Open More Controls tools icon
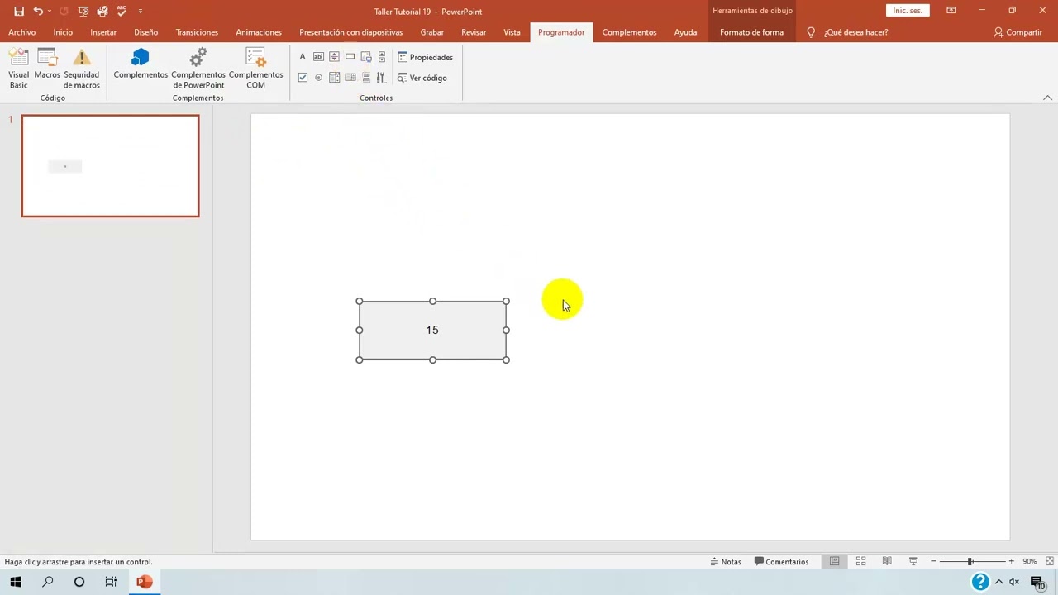Screen dimensions: 1058x595 pyautogui.click(x=381, y=78)
